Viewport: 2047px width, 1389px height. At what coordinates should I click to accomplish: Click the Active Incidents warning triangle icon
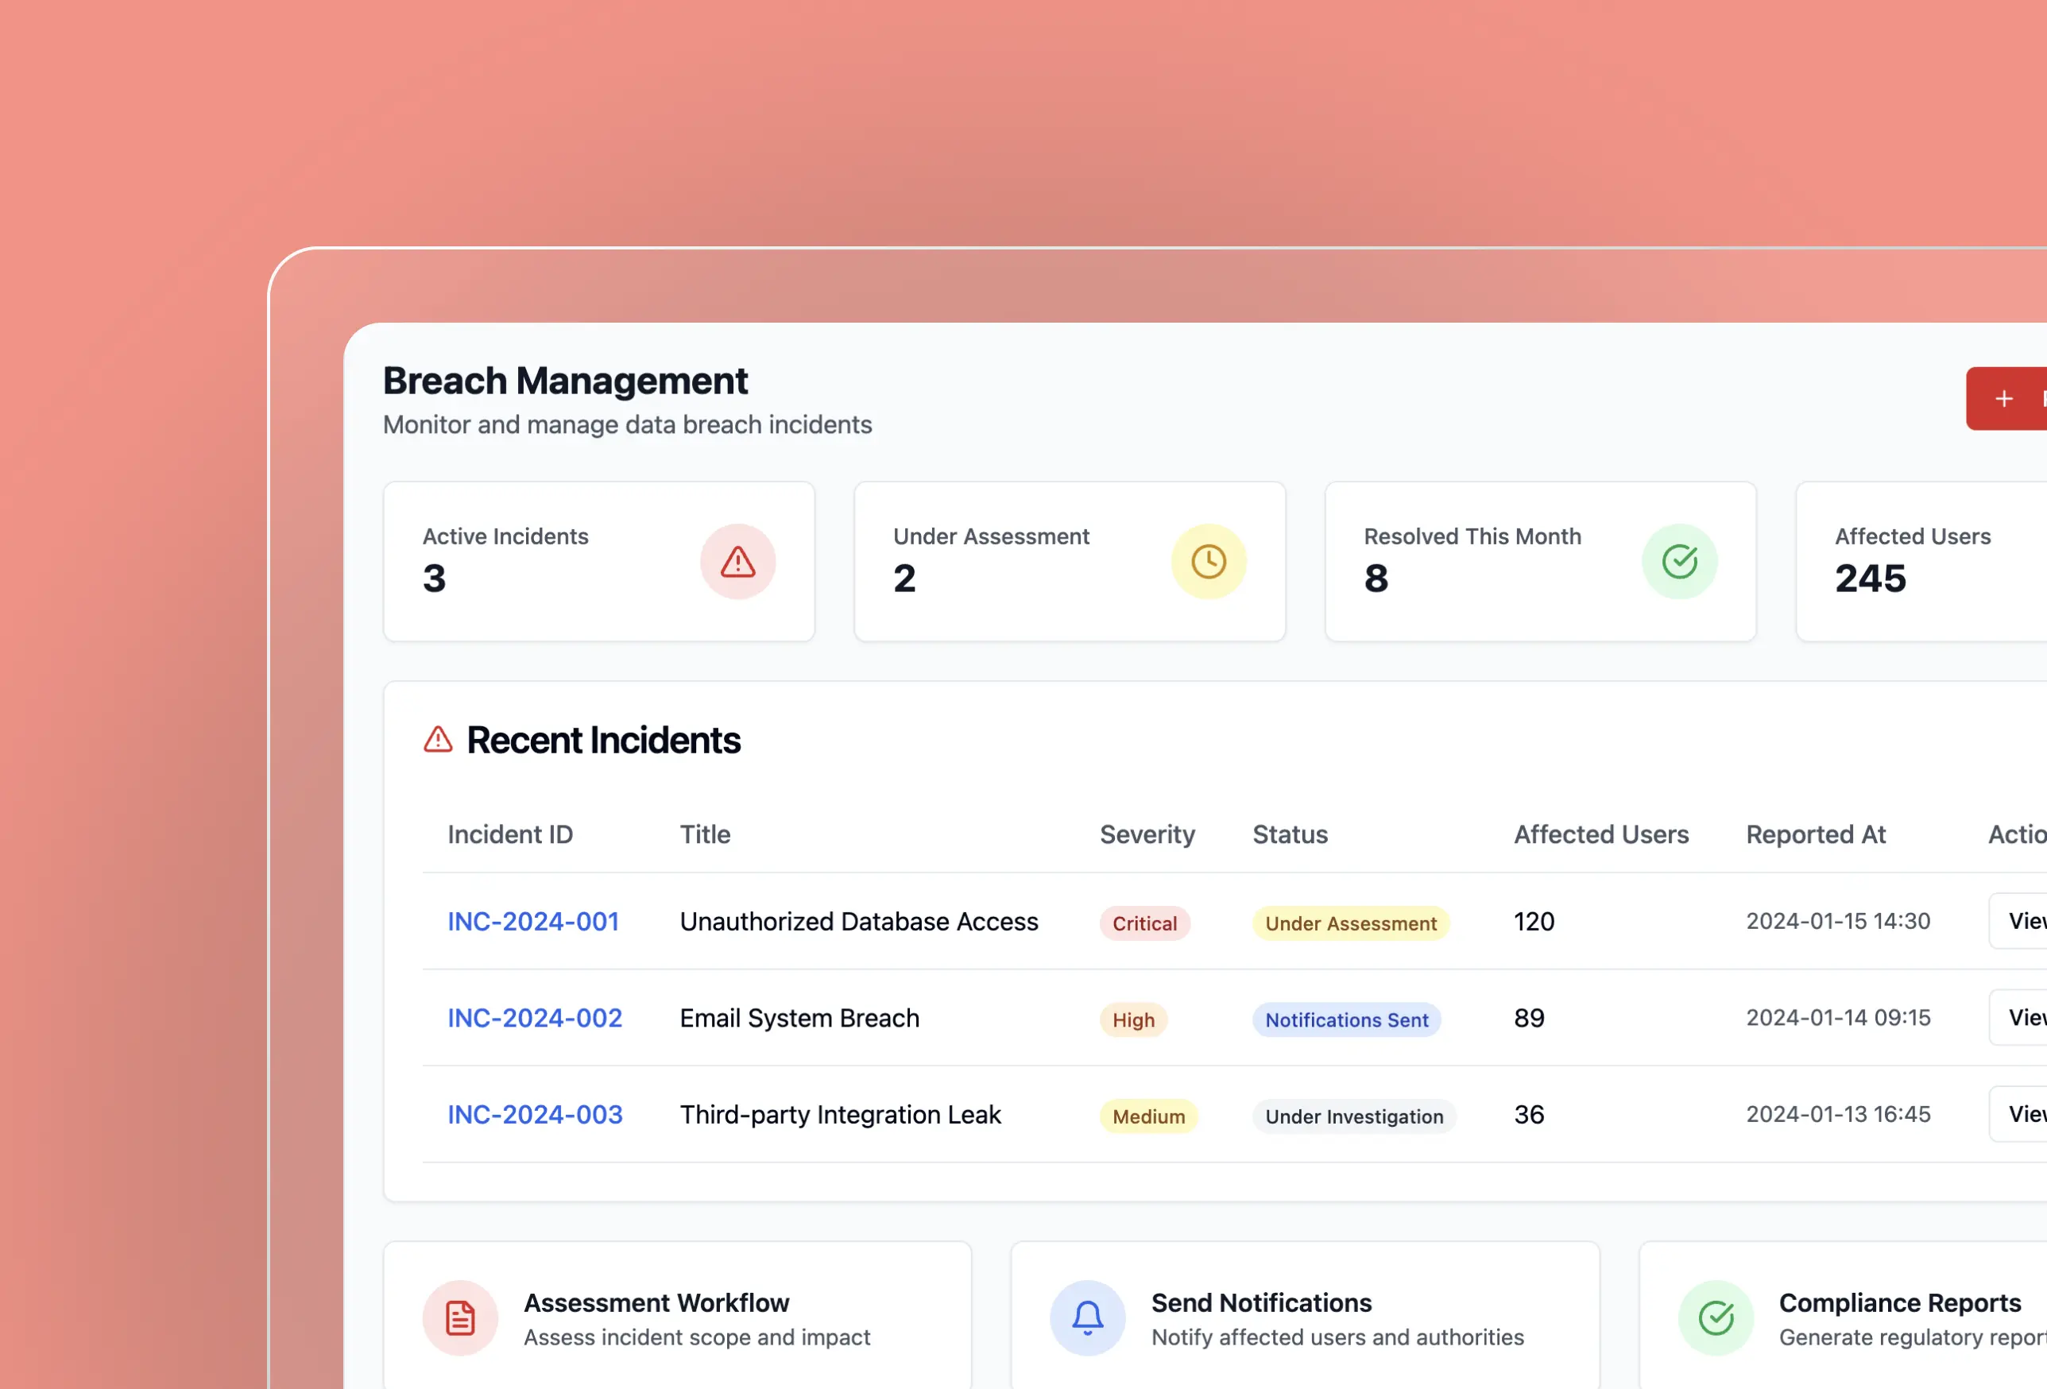[x=737, y=562]
